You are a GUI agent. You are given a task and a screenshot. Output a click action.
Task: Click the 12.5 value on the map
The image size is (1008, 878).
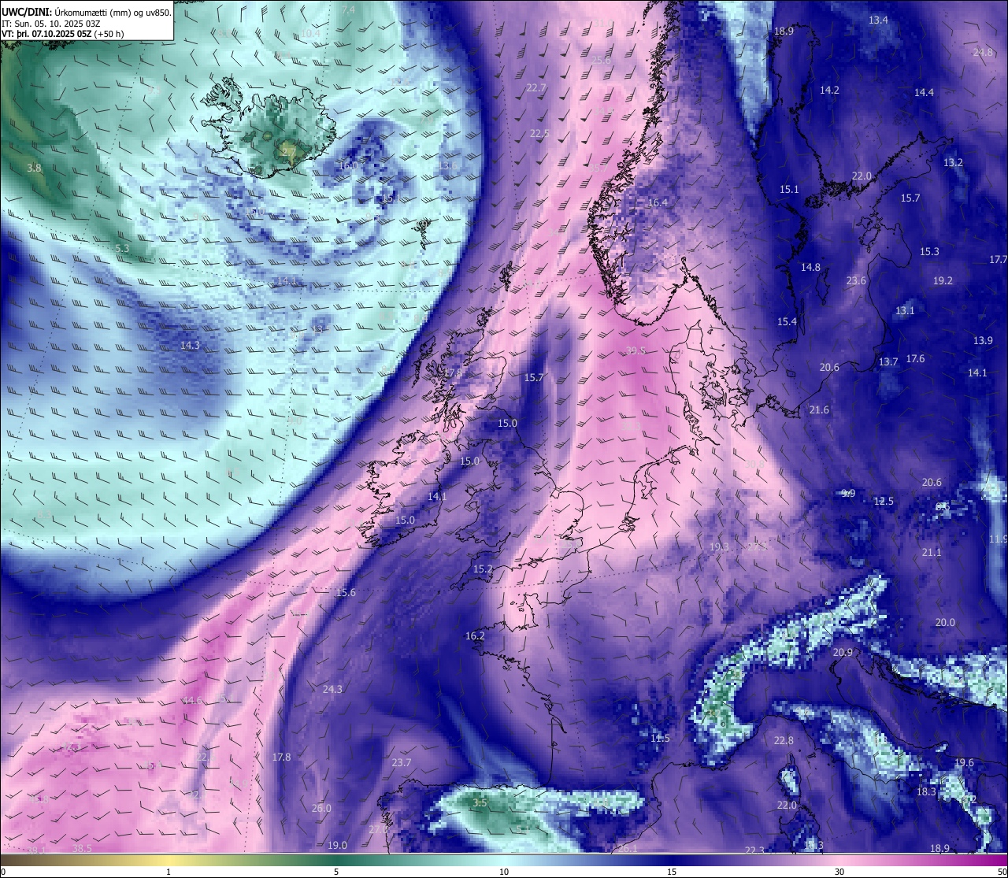point(884,501)
